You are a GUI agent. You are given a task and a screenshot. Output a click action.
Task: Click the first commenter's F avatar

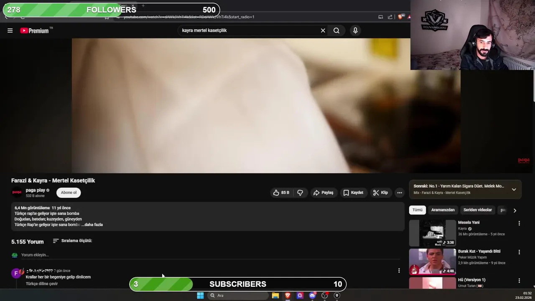coord(16,273)
